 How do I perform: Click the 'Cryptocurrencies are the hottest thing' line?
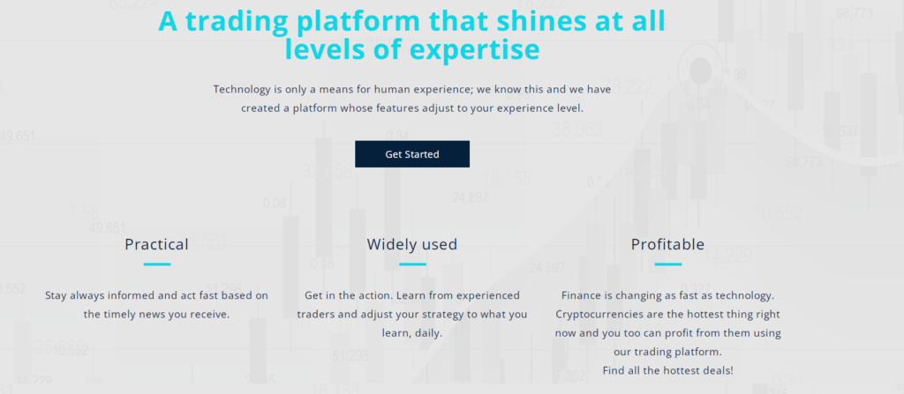click(x=667, y=315)
